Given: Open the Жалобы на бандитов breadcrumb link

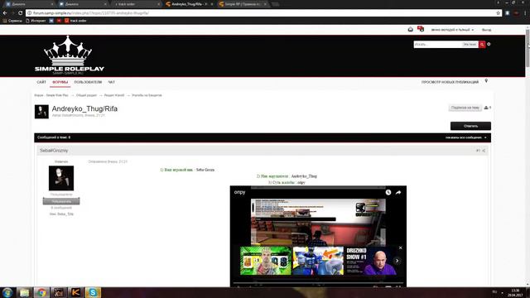Looking at the screenshot, I should click(x=147, y=95).
